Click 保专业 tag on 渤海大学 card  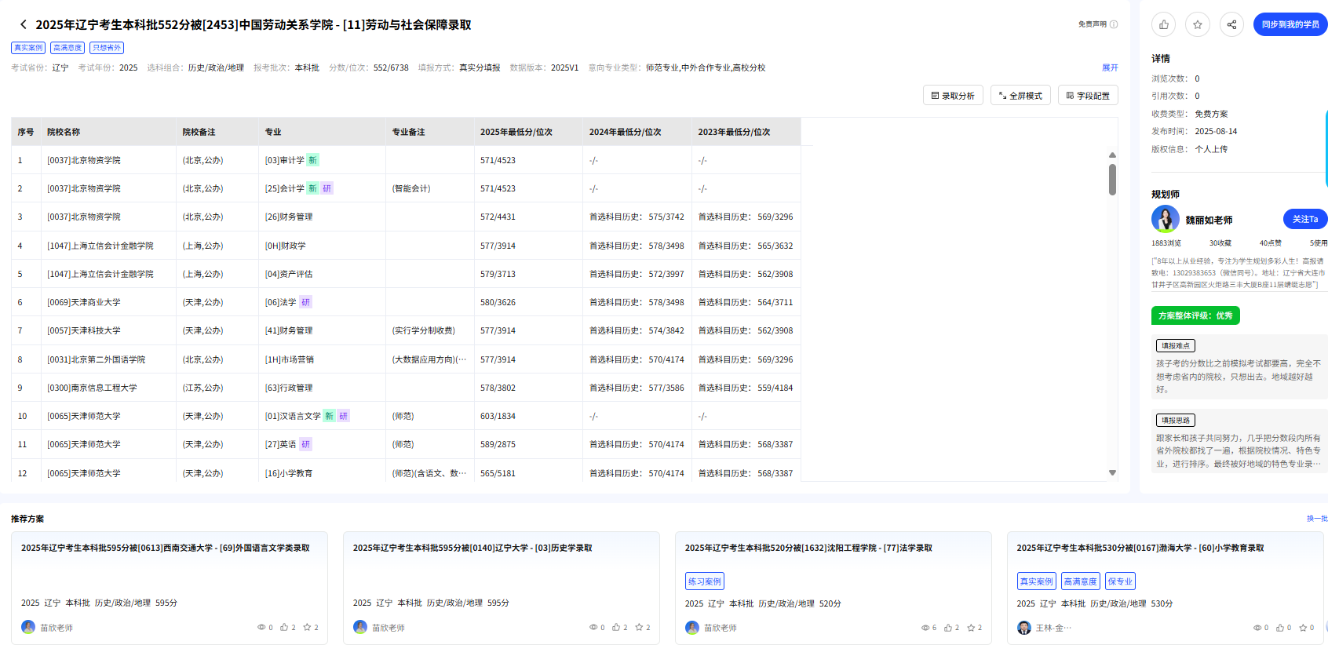coord(1120,581)
